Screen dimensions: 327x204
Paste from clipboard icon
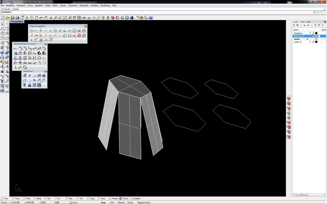pos(36,18)
